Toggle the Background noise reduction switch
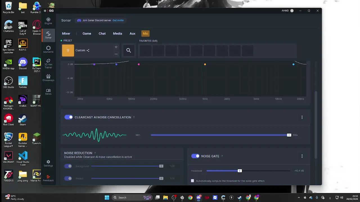Viewport: 360px width, 202px height. pyautogui.click(x=68, y=166)
